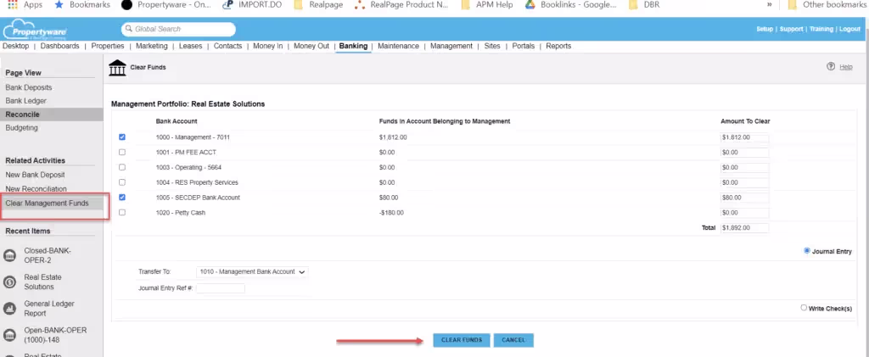This screenshot has height=357, width=869.
Task: Open the Bank Ledger page link
Action: (x=26, y=101)
